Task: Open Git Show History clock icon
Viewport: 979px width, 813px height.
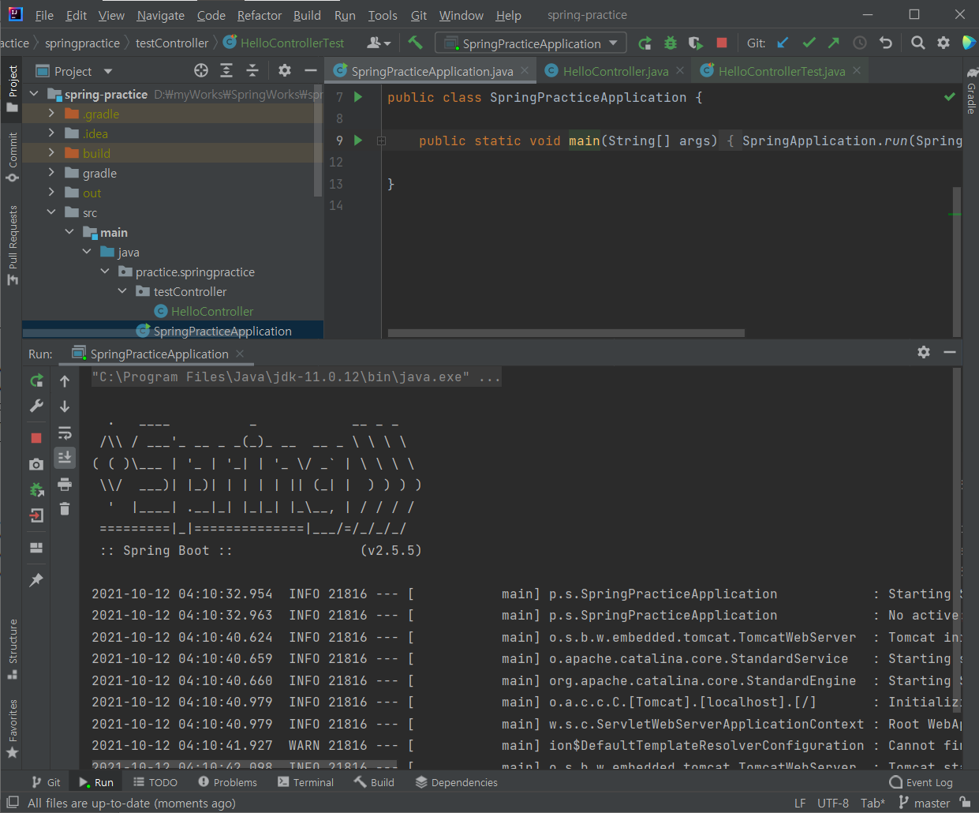Action: click(x=860, y=43)
